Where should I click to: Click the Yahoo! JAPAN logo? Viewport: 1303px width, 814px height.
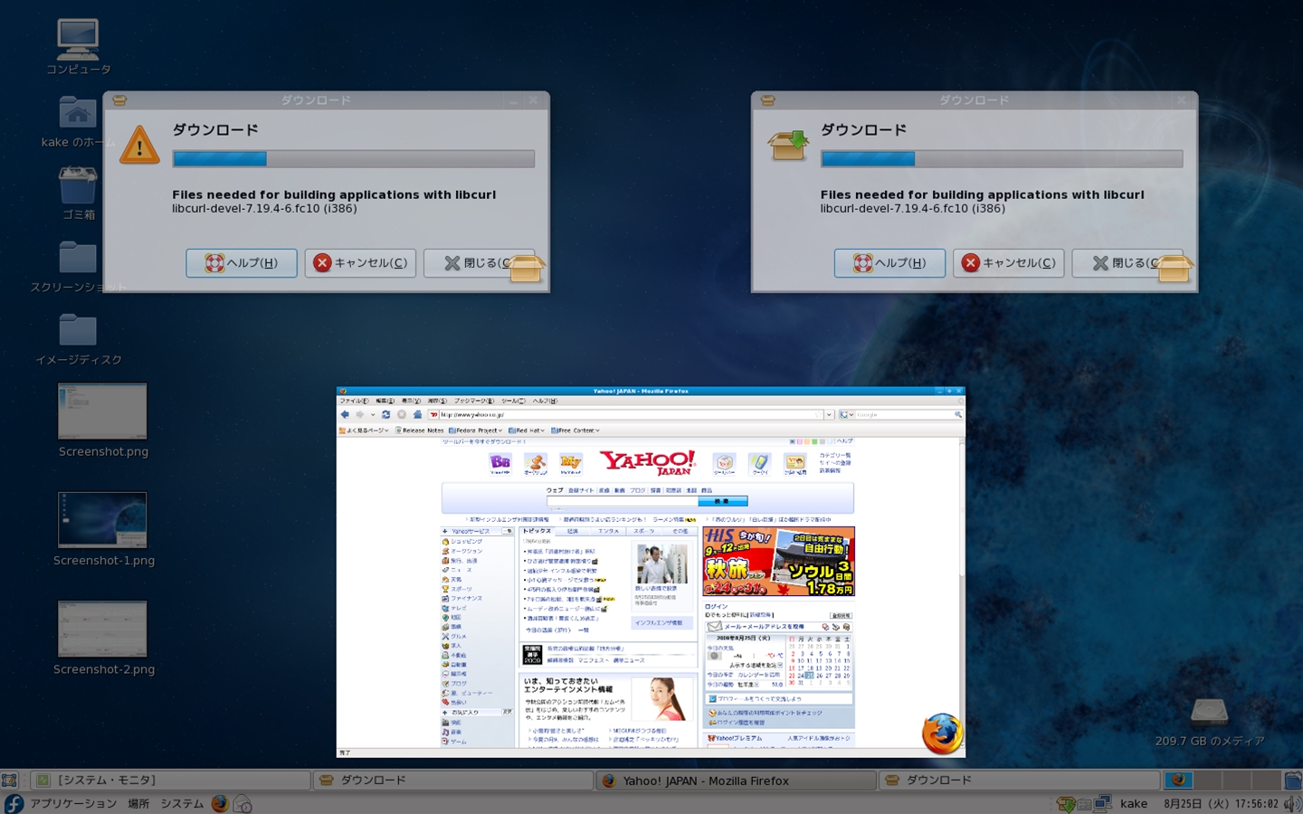(649, 463)
